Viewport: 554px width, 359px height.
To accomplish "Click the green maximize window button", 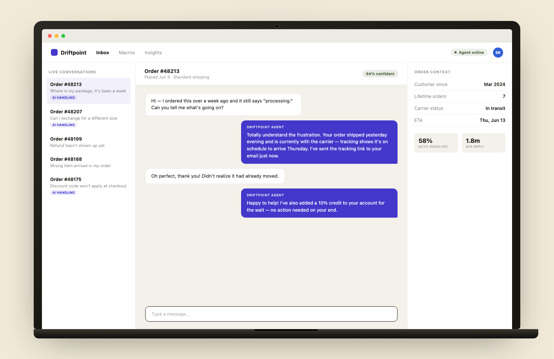I will pyautogui.click(x=63, y=36).
